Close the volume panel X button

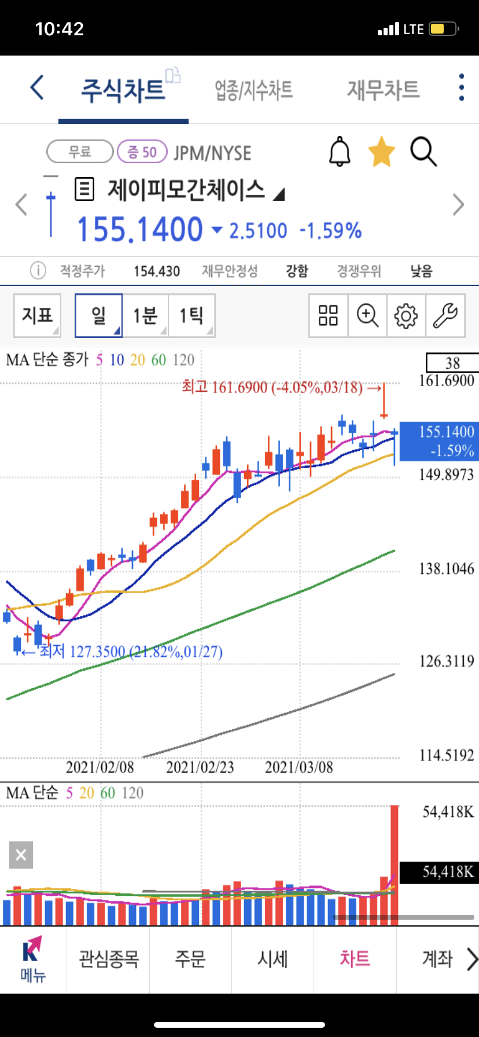[21, 855]
